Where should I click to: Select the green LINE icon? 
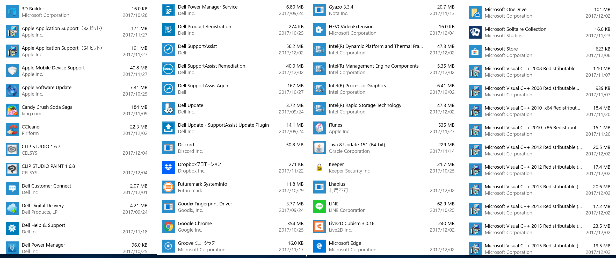[x=319, y=207]
